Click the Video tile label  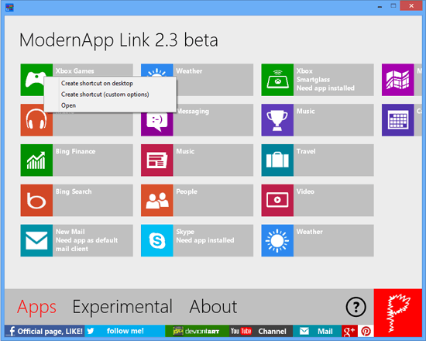tap(305, 191)
